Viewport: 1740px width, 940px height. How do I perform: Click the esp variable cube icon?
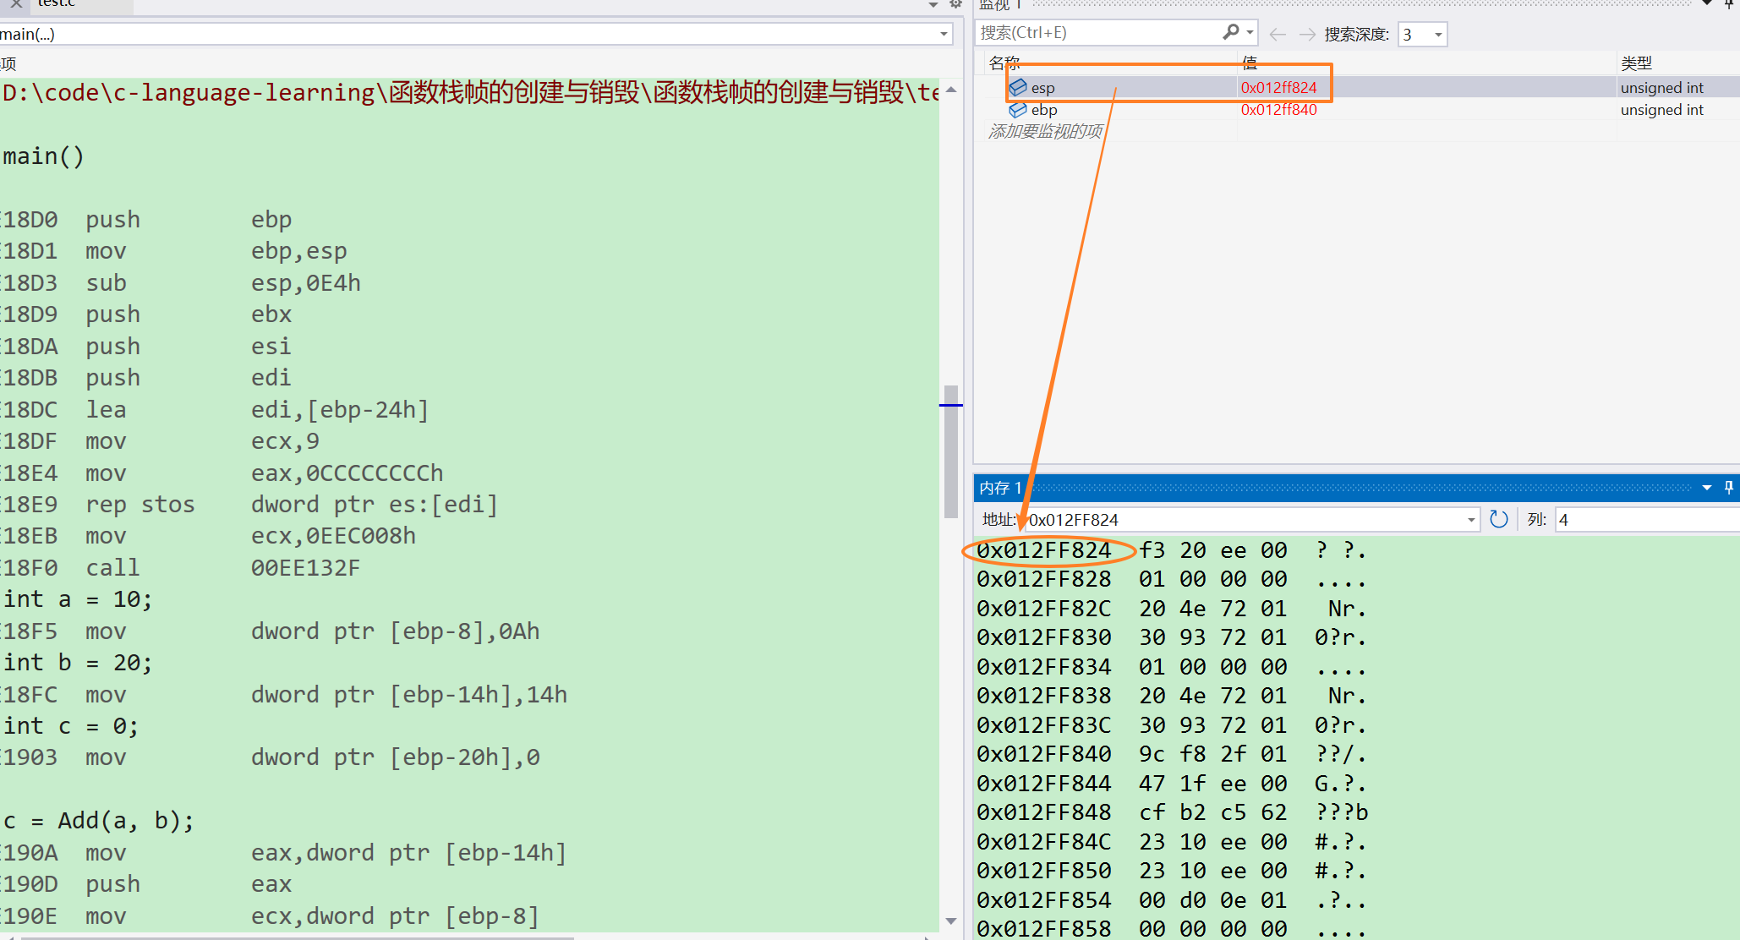(1018, 87)
